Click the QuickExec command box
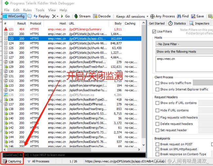This screenshot has height=166, width=213. click(74, 155)
